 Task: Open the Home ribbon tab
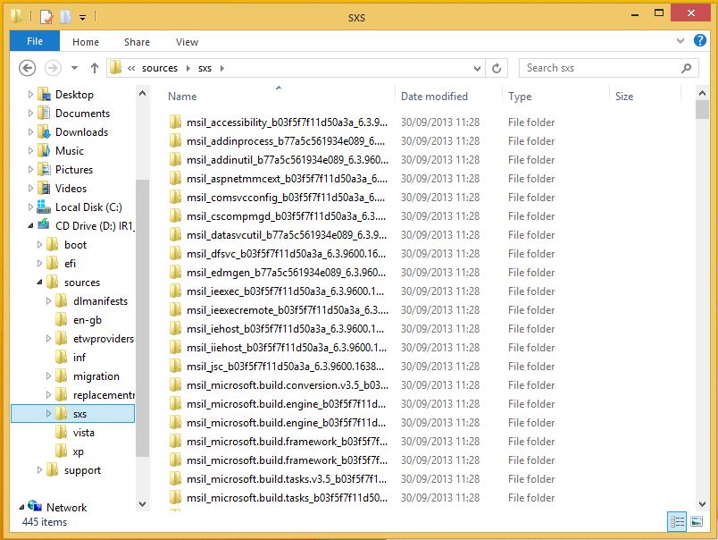coord(86,42)
